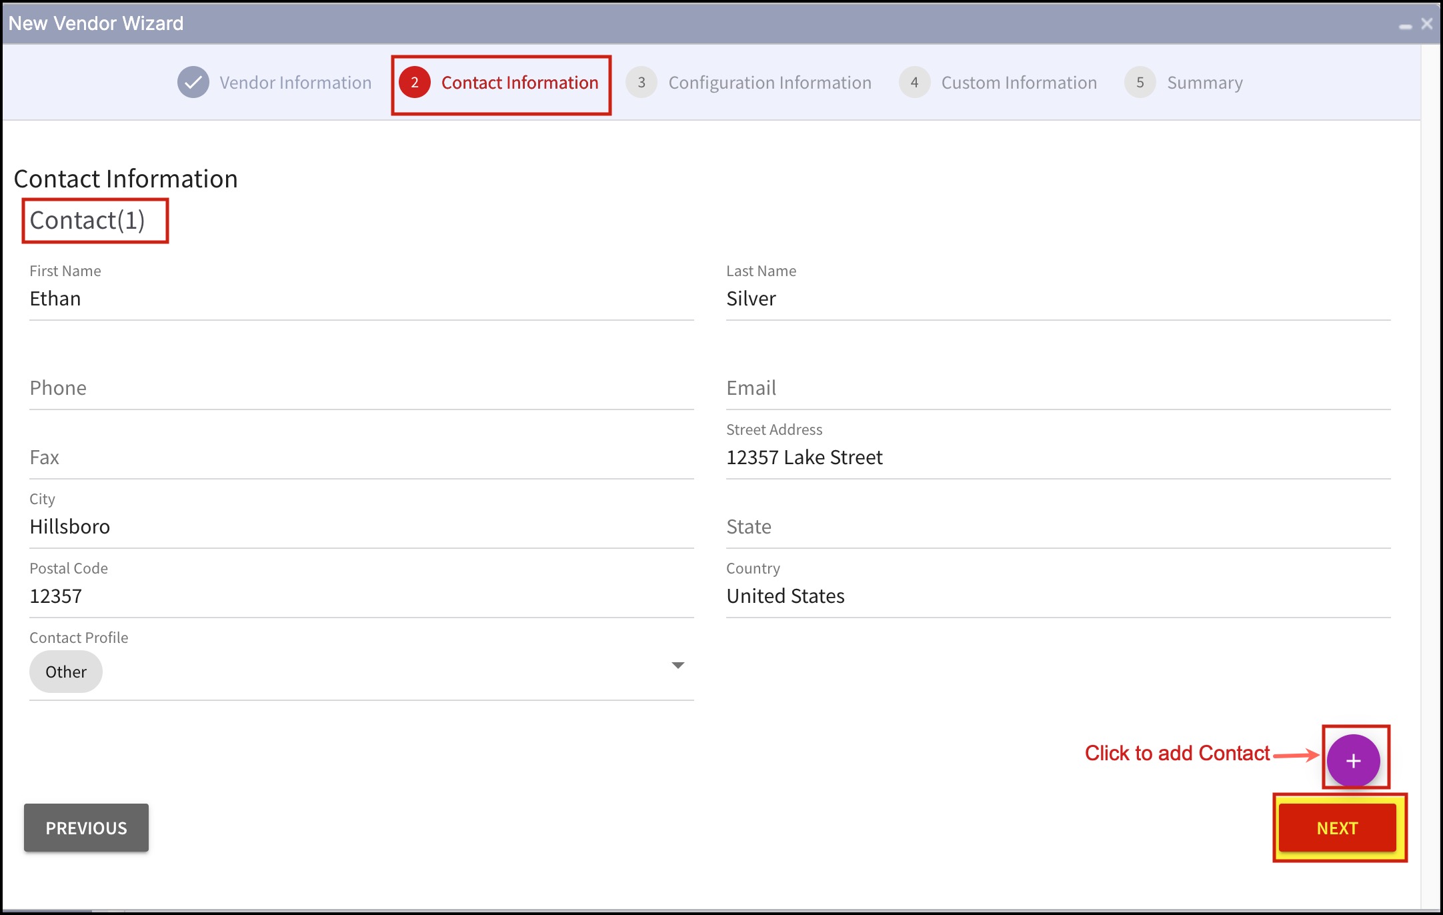Select the Other contact profile chip

coord(66,672)
